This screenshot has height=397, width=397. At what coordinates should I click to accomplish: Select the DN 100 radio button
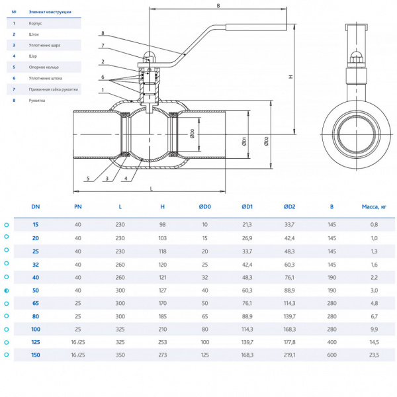point(7,329)
